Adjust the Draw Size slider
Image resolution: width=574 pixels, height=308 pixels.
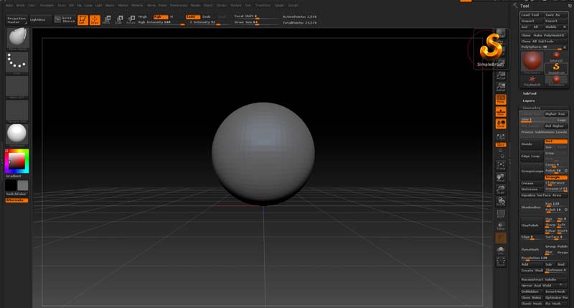point(258,22)
